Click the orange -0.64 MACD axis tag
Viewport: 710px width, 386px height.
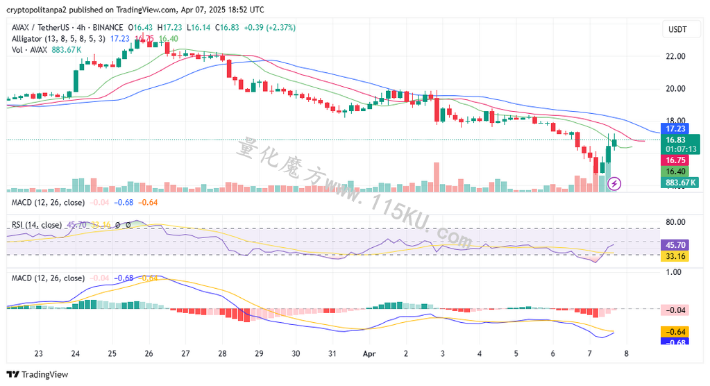pos(675,332)
